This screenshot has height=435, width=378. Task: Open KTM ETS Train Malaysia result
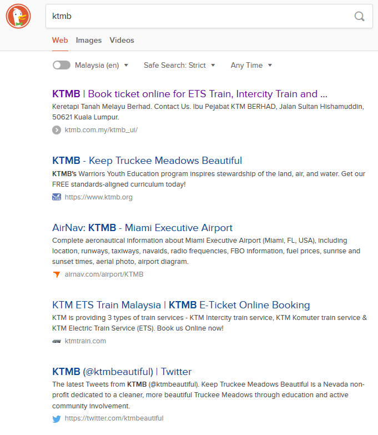point(181,305)
